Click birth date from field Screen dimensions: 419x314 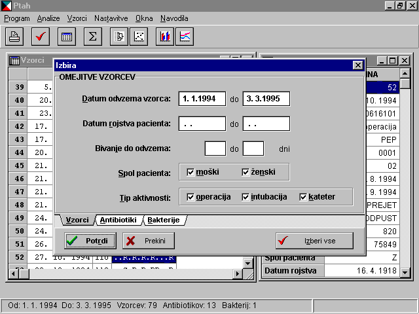pyautogui.click(x=202, y=124)
